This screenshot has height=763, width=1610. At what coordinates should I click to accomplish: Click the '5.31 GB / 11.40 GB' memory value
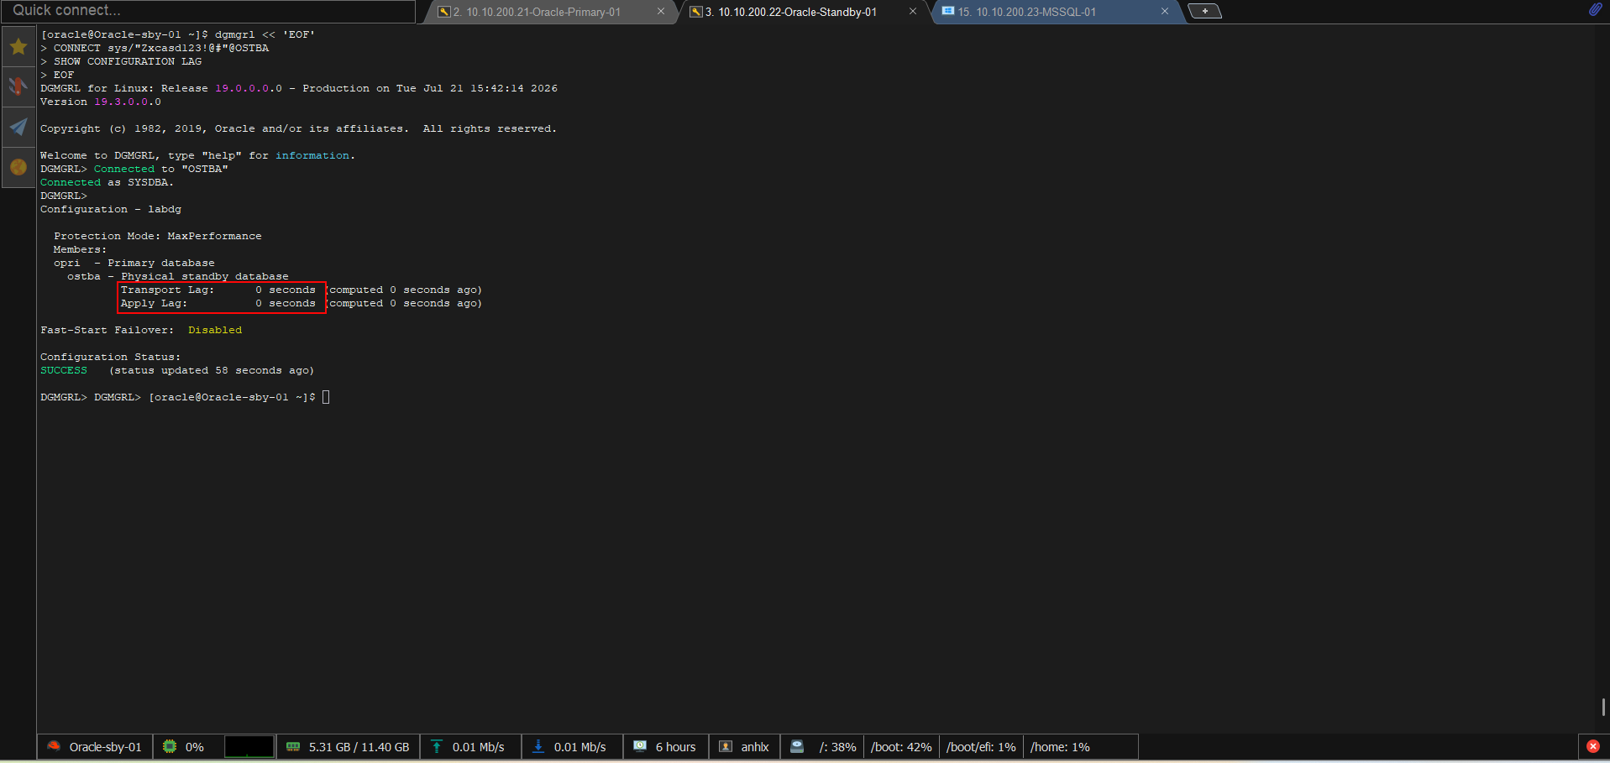click(x=359, y=747)
